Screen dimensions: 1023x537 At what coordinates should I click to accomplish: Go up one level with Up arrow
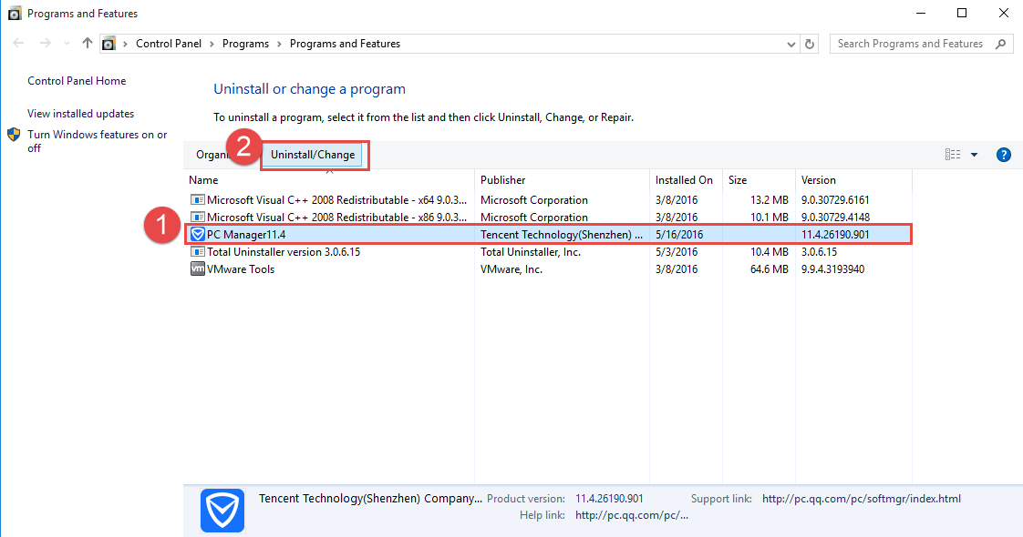coord(88,44)
